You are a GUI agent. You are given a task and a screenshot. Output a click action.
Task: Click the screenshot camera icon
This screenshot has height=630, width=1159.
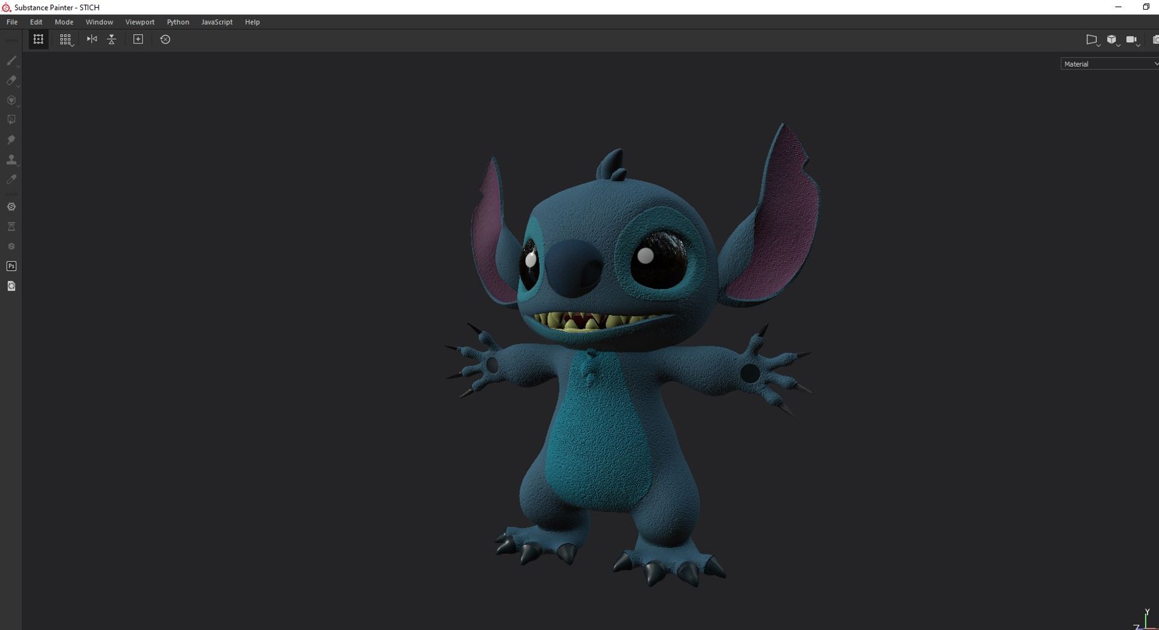(x=1155, y=40)
